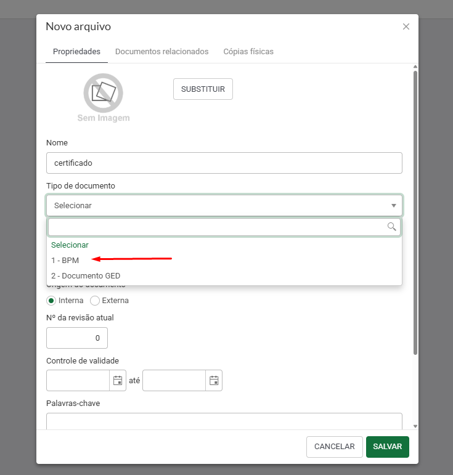Click the validity start date field
Screen dimensions: 453x475
tap(78, 381)
